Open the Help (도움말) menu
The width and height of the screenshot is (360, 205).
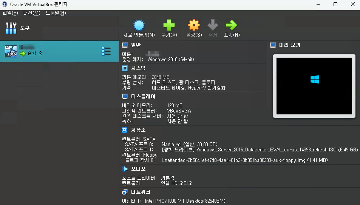(56, 13)
